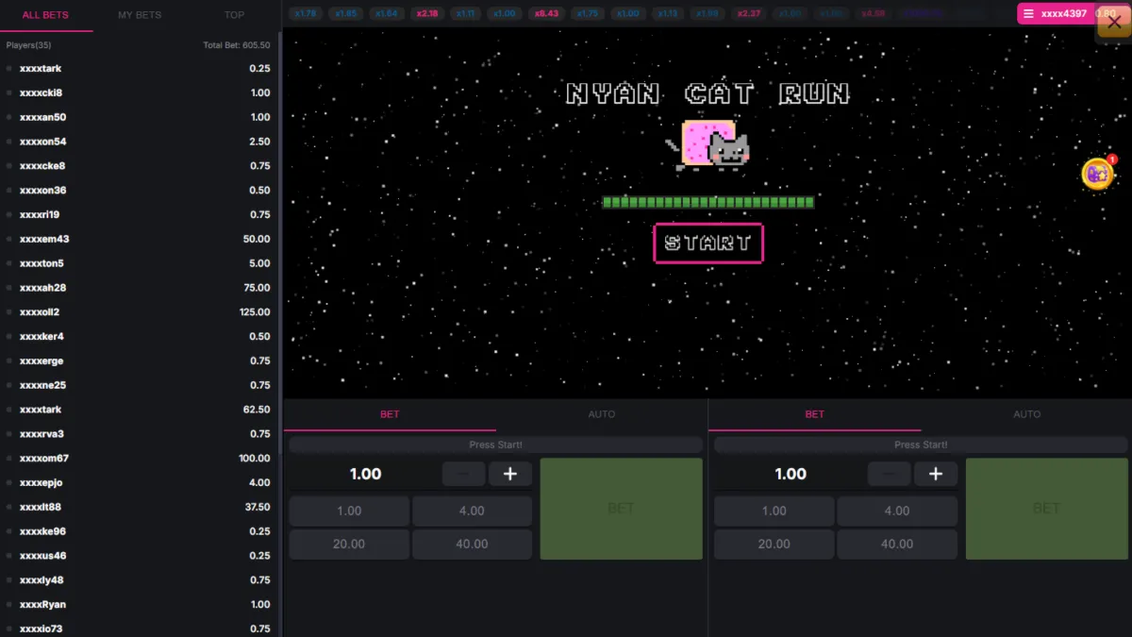Select the x2.37 history multiplier
Viewport: 1132px width, 637px height.
749,14
